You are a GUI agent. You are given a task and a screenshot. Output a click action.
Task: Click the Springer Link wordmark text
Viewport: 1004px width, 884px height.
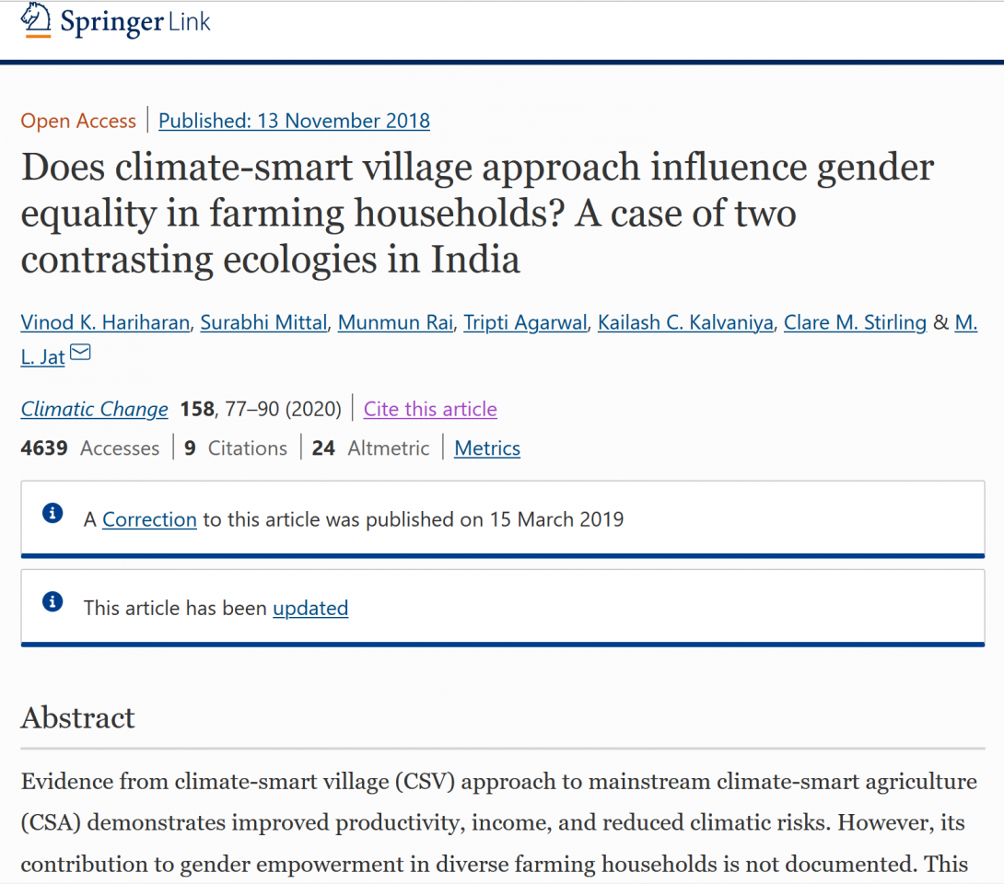[x=135, y=22]
